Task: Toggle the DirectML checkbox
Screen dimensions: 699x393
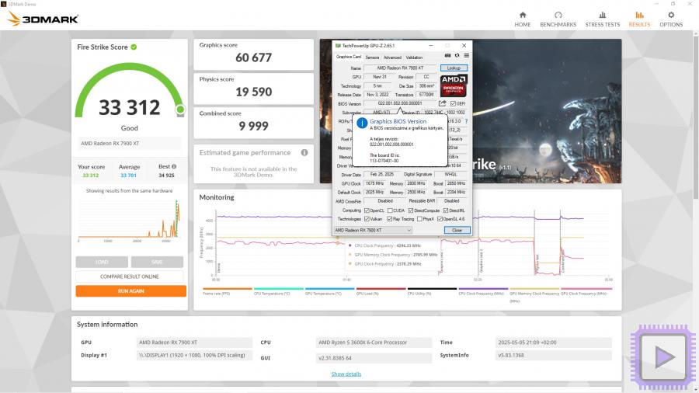Action: [x=445, y=210]
